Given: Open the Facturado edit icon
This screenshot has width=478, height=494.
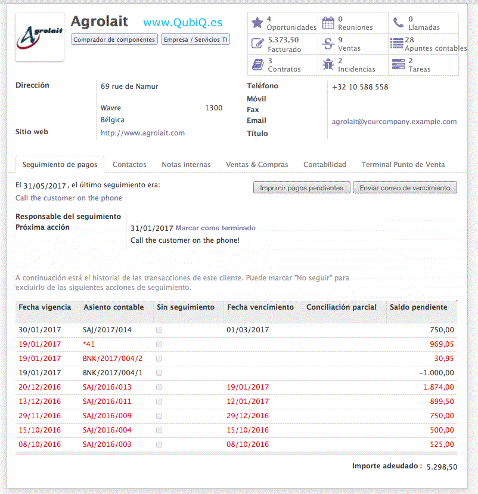Looking at the screenshot, I should (x=257, y=44).
